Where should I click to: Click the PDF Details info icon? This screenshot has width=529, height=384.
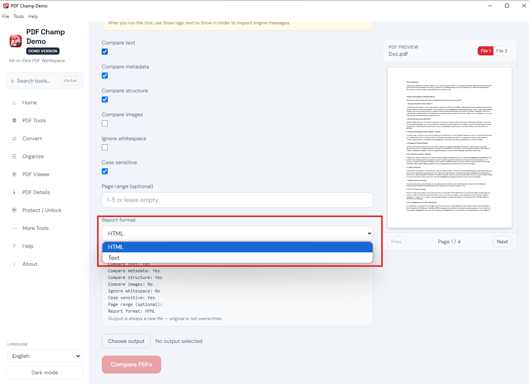[x=14, y=193]
